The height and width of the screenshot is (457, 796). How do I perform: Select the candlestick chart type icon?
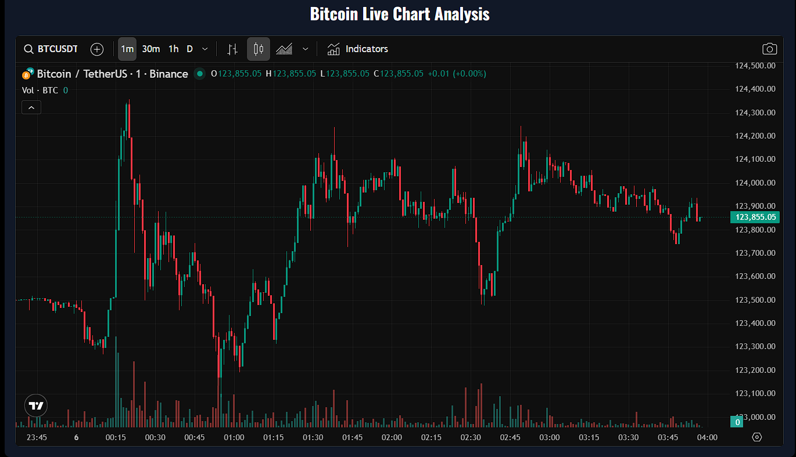[x=258, y=49]
